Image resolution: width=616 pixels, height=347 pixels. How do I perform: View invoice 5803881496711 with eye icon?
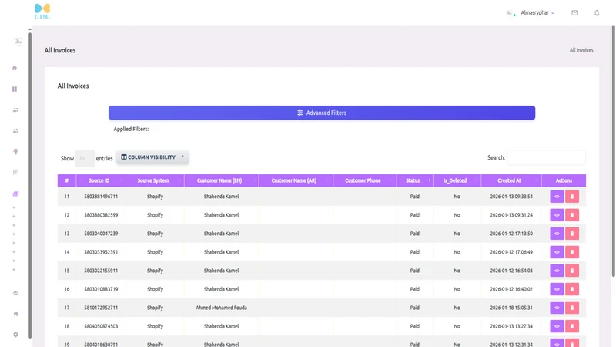557,197
